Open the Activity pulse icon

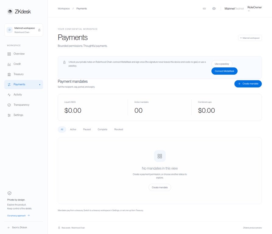(x=9, y=95)
